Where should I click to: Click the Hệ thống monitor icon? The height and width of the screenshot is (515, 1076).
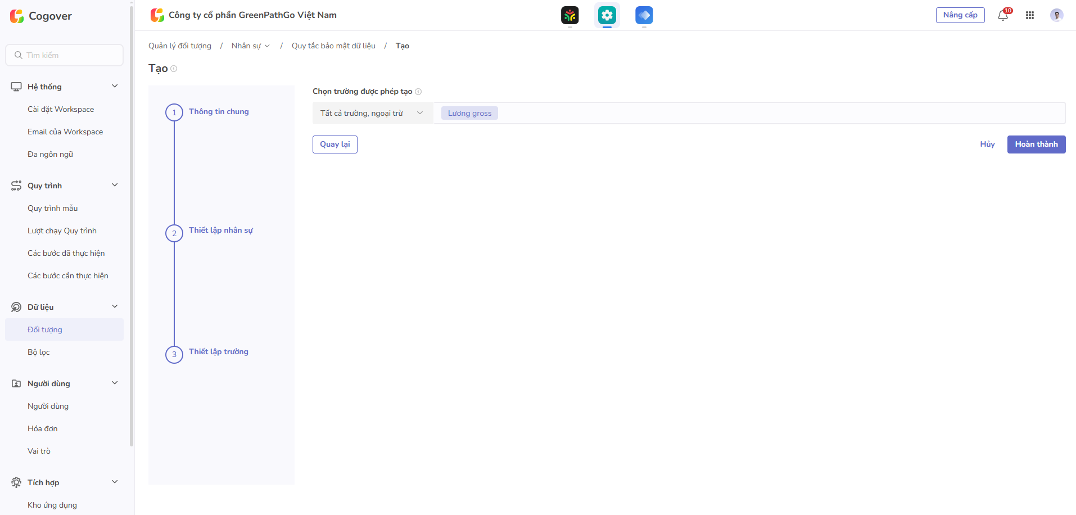(x=16, y=87)
